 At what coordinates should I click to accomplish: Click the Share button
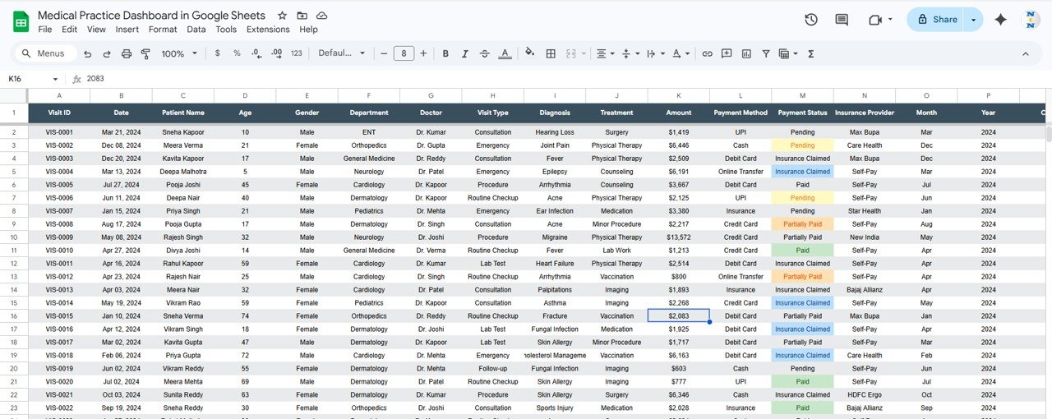[936, 20]
